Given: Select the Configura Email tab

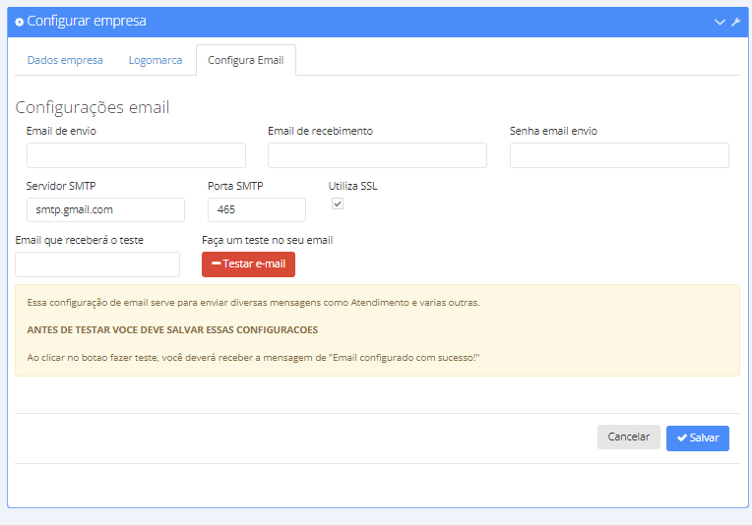Looking at the screenshot, I should [x=245, y=60].
